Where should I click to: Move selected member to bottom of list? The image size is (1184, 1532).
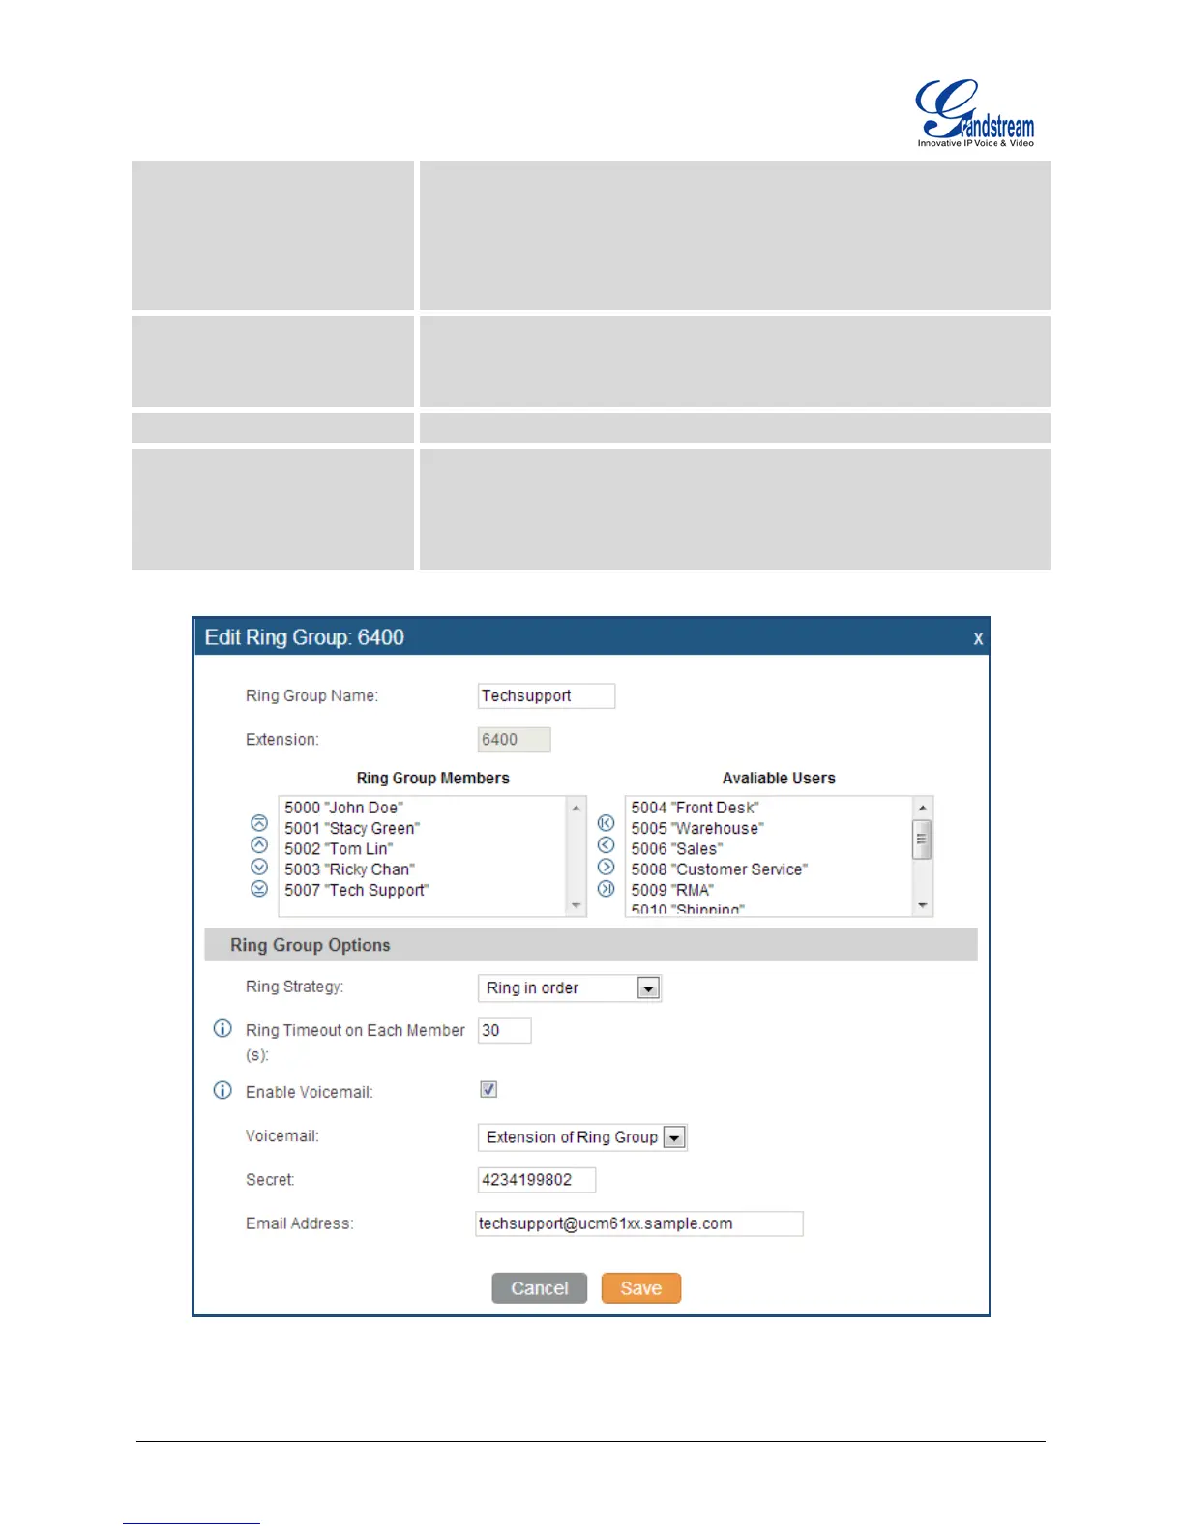[259, 888]
